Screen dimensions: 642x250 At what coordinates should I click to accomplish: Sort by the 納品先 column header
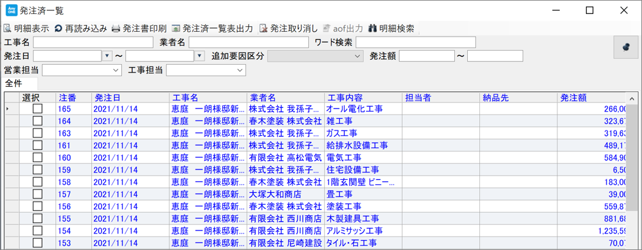click(x=518, y=98)
